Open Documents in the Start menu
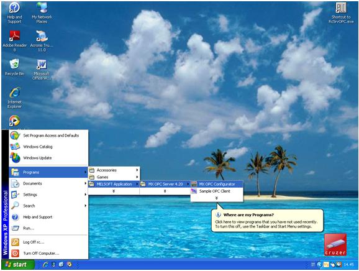This screenshot has height=271, width=359. coord(48,183)
